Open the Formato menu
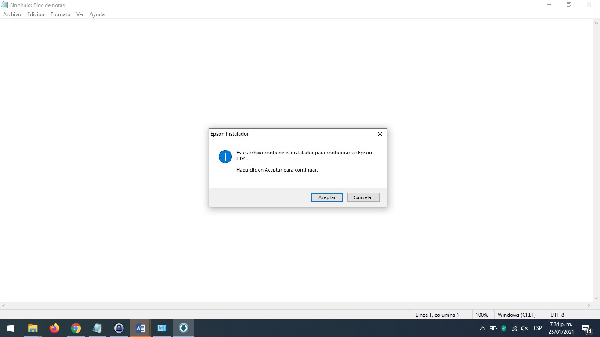 click(x=60, y=14)
